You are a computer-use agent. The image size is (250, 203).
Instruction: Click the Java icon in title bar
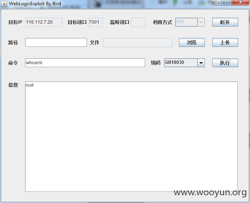[x=4, y=4]
